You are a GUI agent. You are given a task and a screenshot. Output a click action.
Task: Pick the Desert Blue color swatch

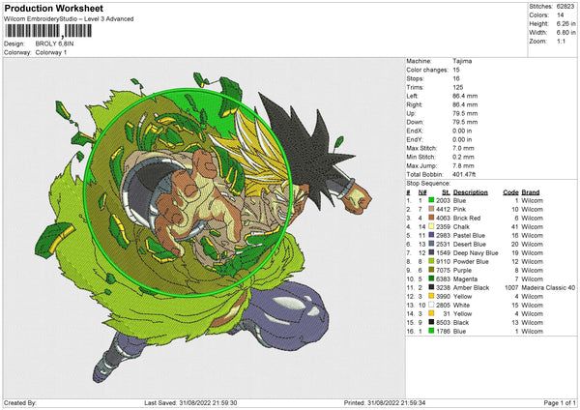(431, 245)
